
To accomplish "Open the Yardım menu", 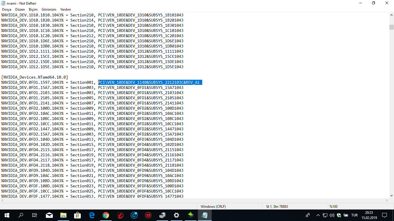I will [x=65, y=9].
